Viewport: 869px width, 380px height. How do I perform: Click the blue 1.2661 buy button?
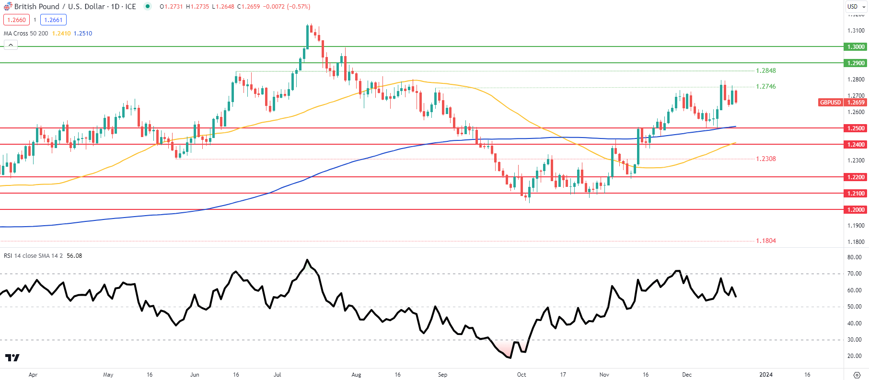point(53,20)
